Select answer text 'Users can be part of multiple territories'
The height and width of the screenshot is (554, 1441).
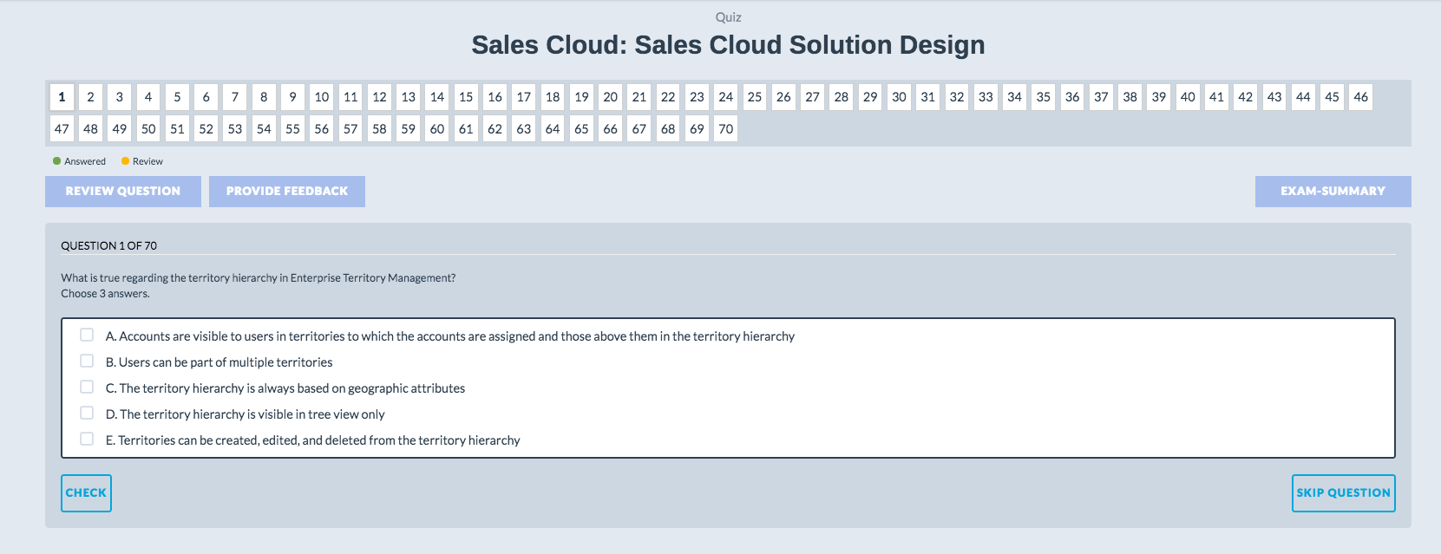tap(226, 362)
